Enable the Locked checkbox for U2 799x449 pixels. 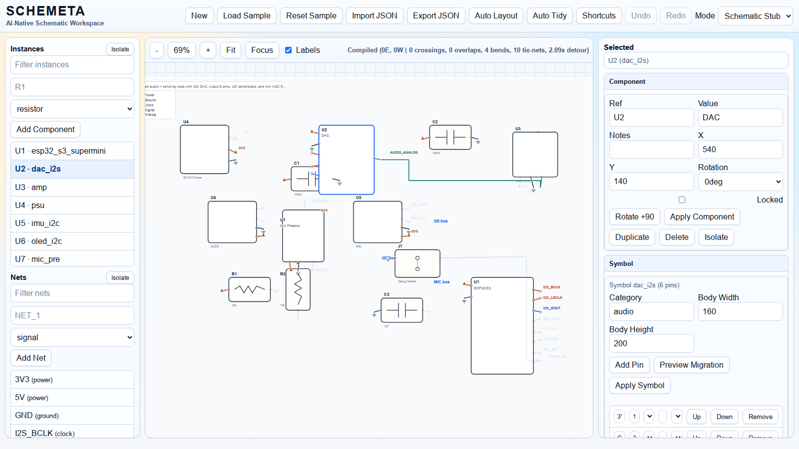coord(682,200)
